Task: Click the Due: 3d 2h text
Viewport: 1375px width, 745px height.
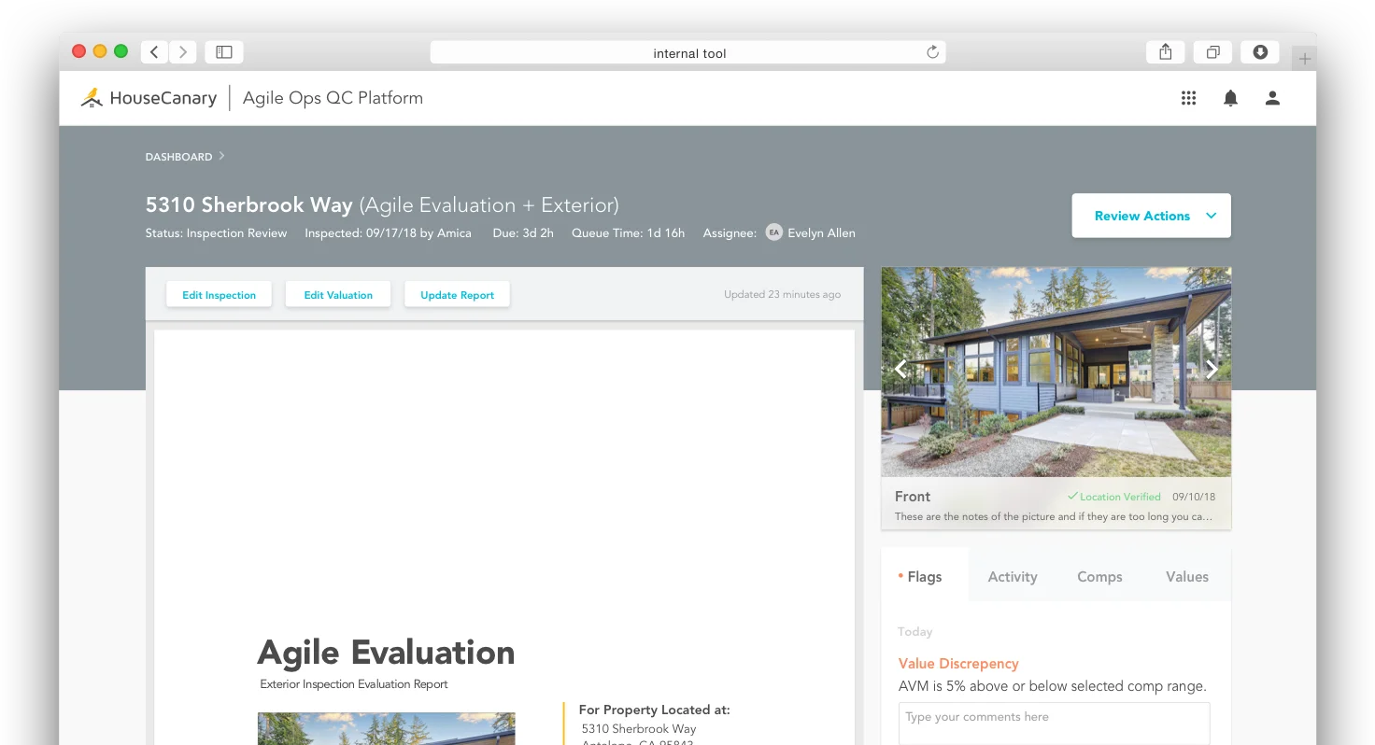Action: (x=523, y=232)
